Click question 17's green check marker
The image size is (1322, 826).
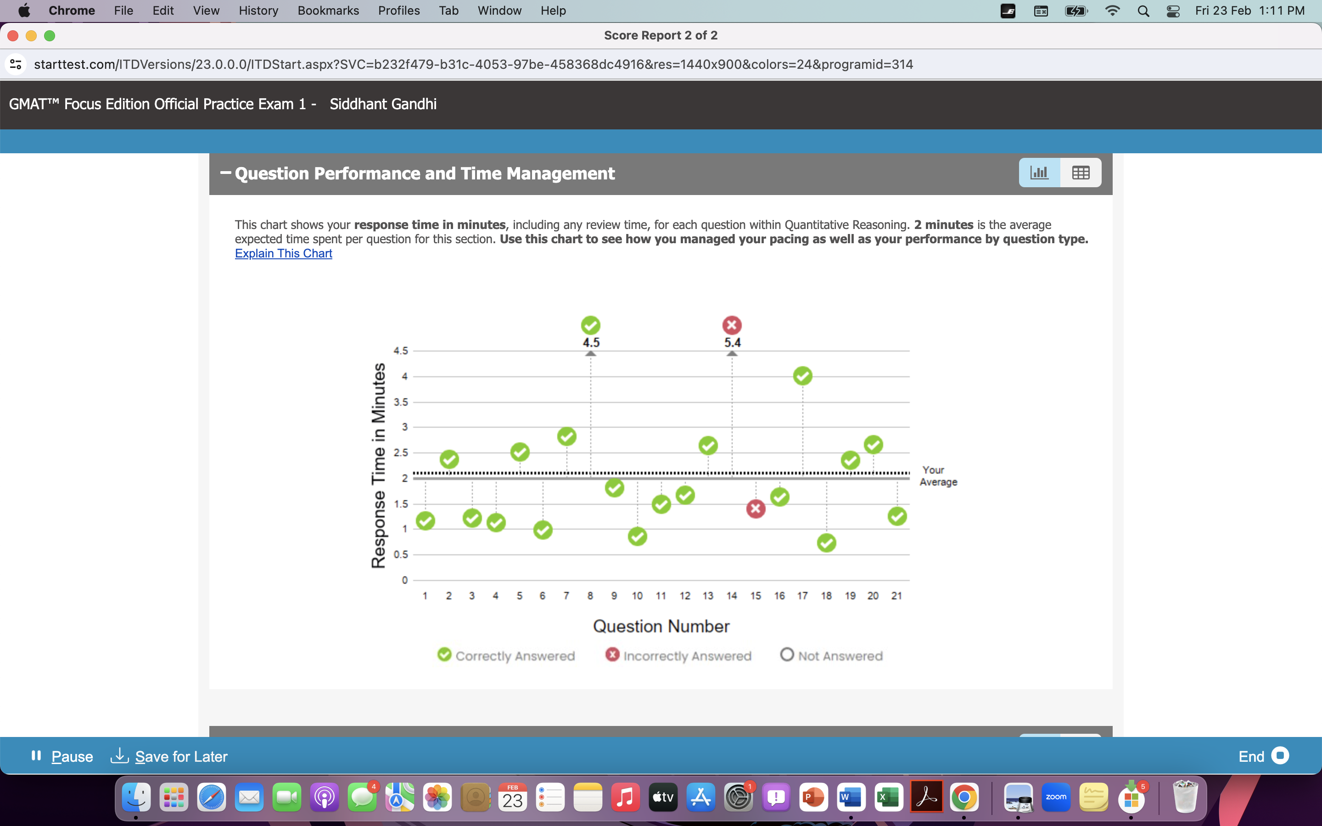coord(802,376)
